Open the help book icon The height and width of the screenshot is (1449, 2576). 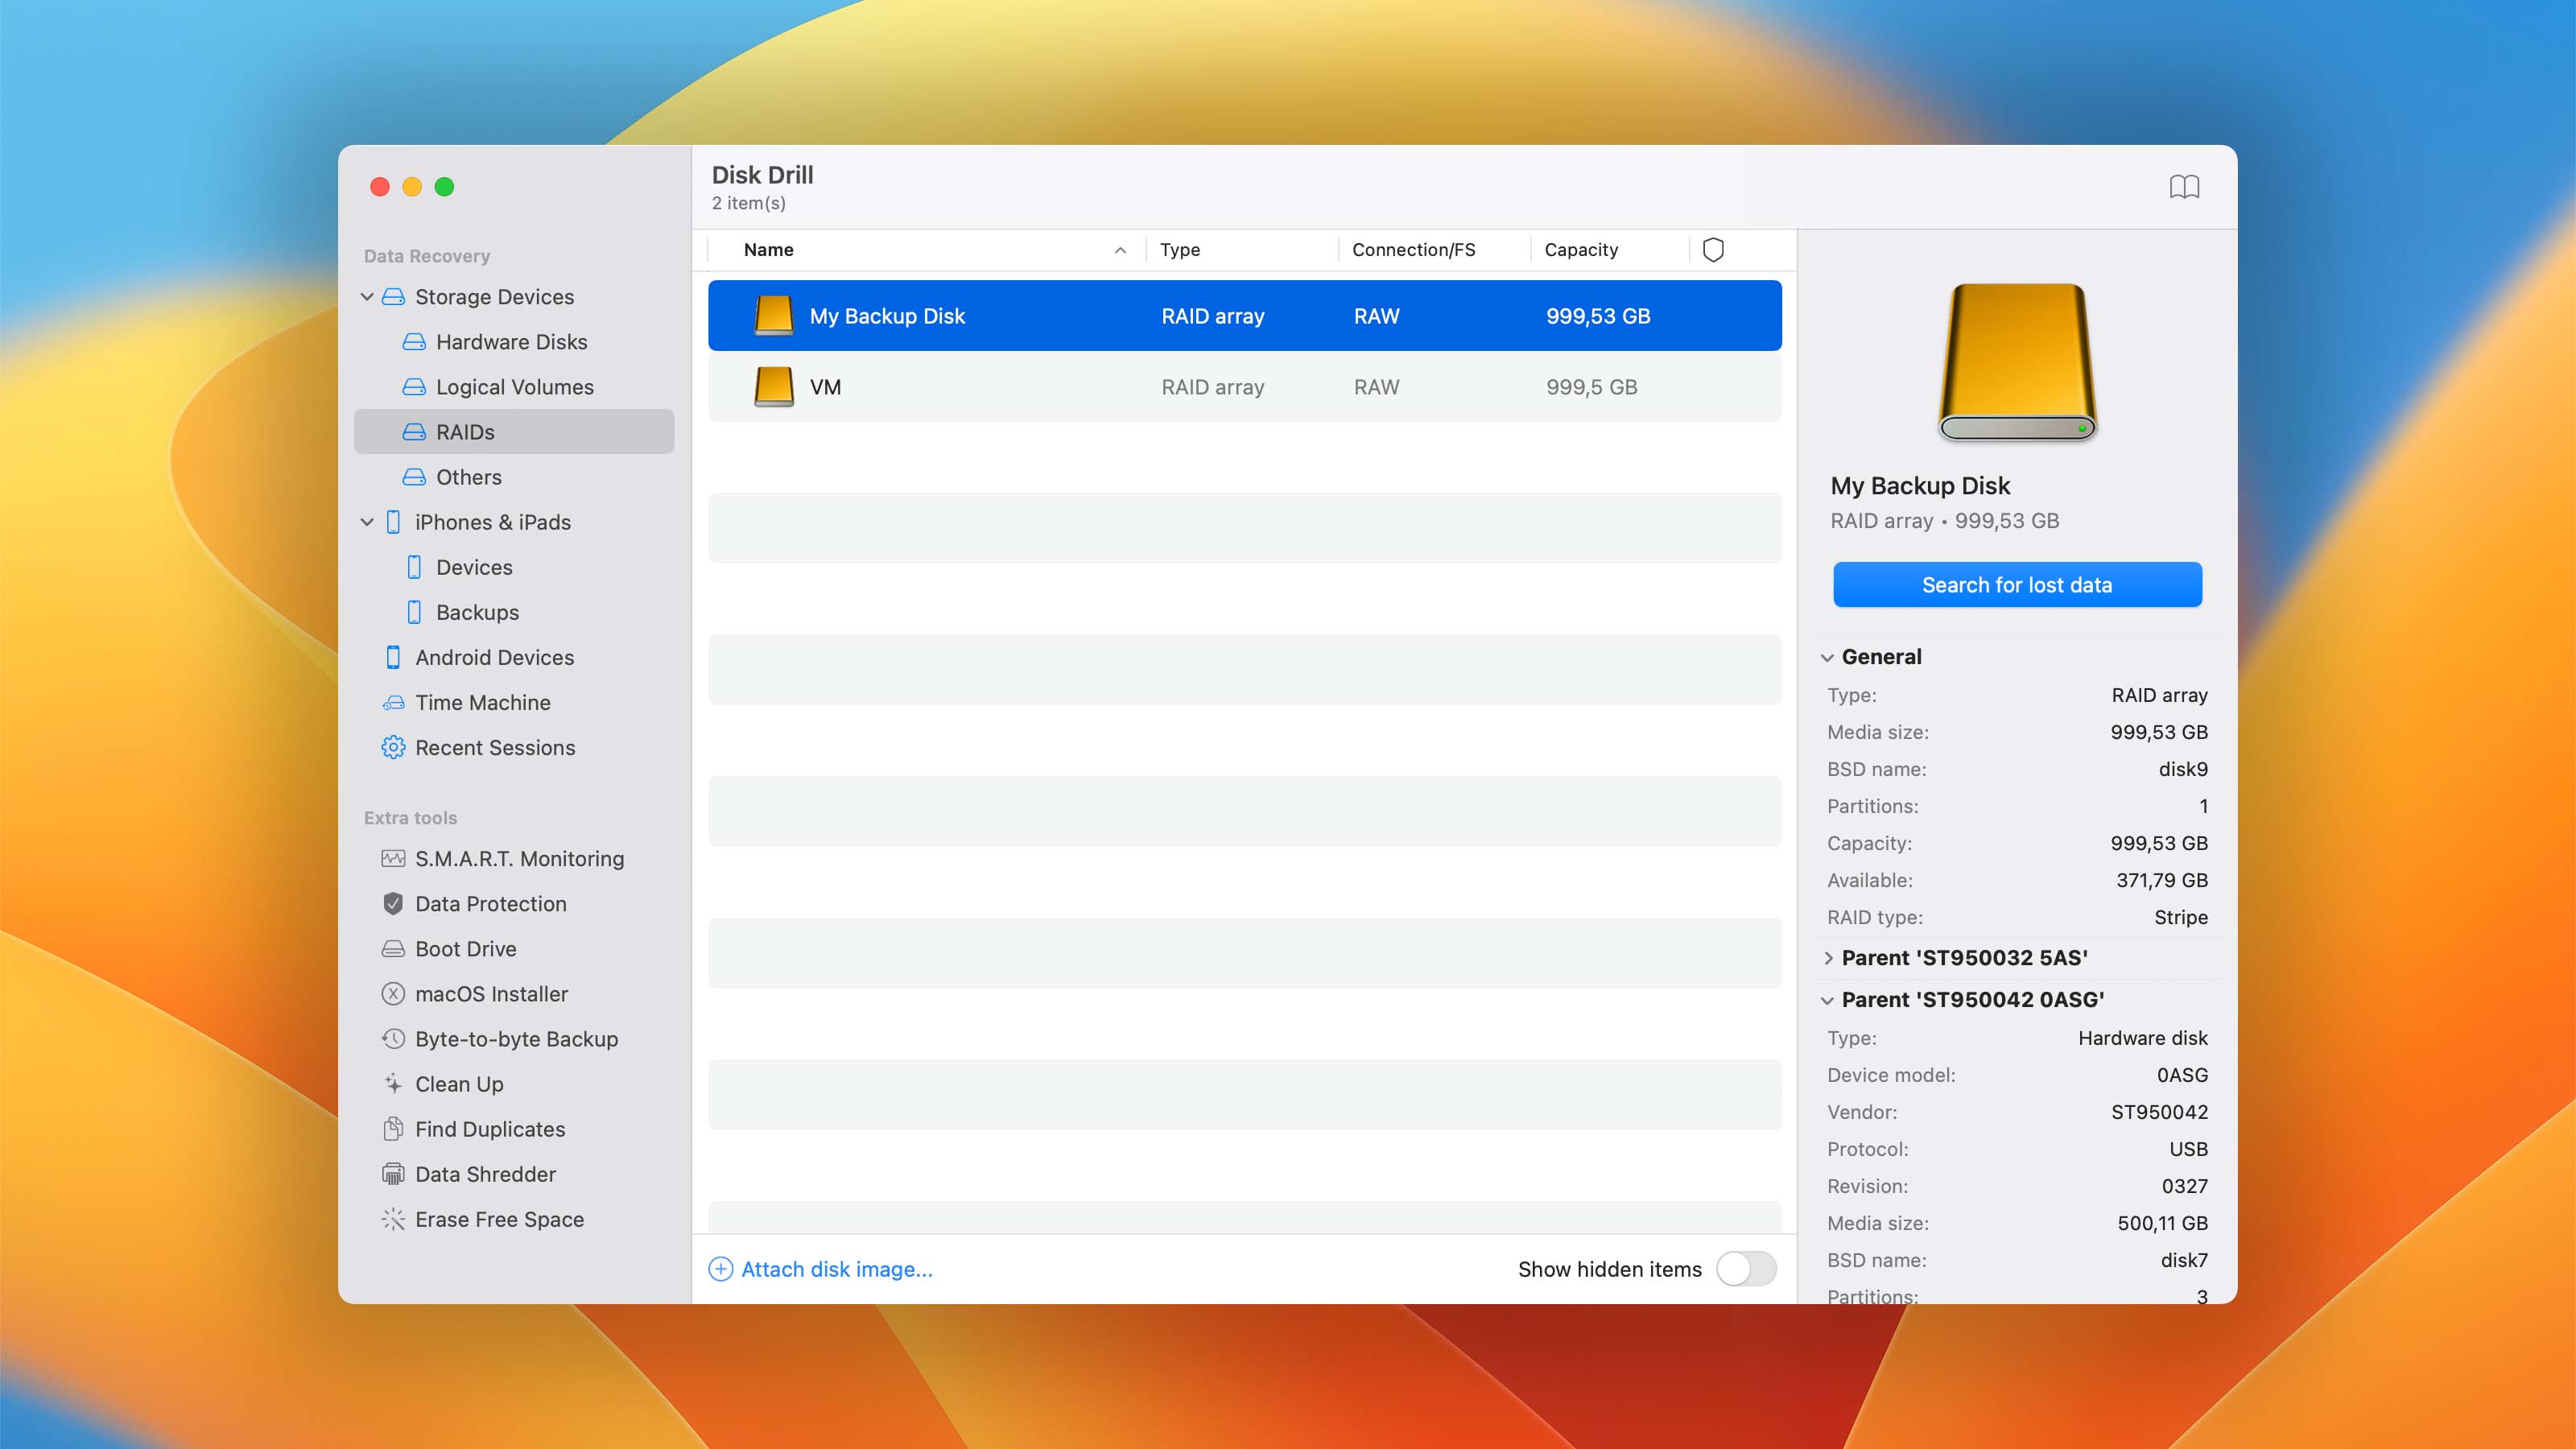pos(2184,187)
